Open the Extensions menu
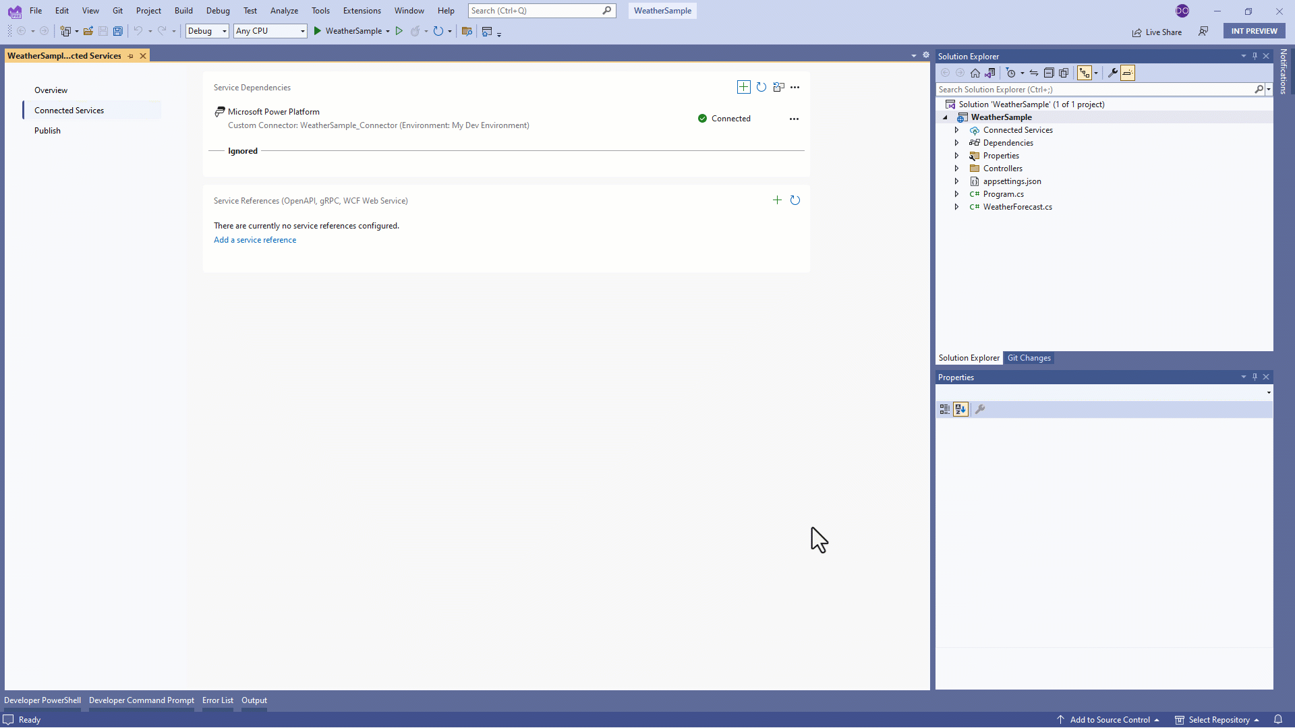The width and height of the screenshot is (1295, 728). pos(362,10)
